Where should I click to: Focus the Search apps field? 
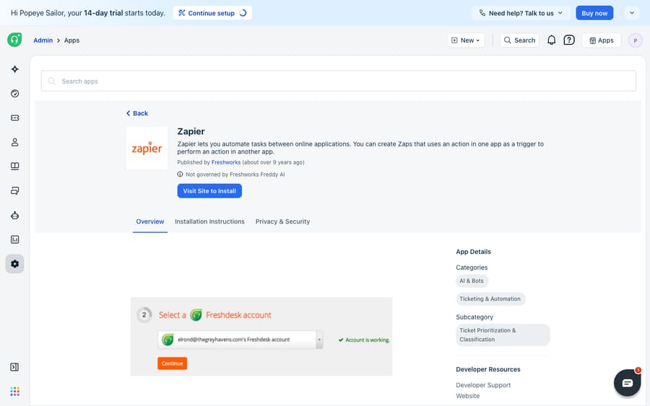pyautogui.click(x=338, y=81)
